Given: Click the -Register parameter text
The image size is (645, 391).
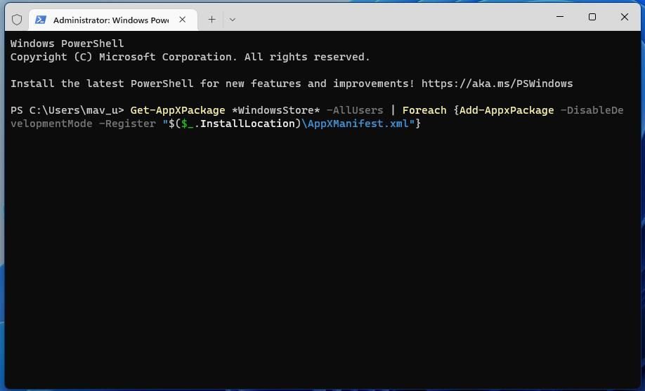Looking at the screenshot, I should point(127,124).
